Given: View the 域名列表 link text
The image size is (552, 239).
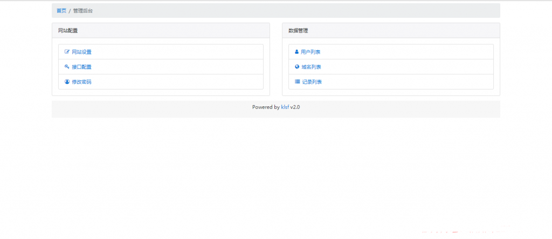Looking at the screenshot, I should point(311,67).
